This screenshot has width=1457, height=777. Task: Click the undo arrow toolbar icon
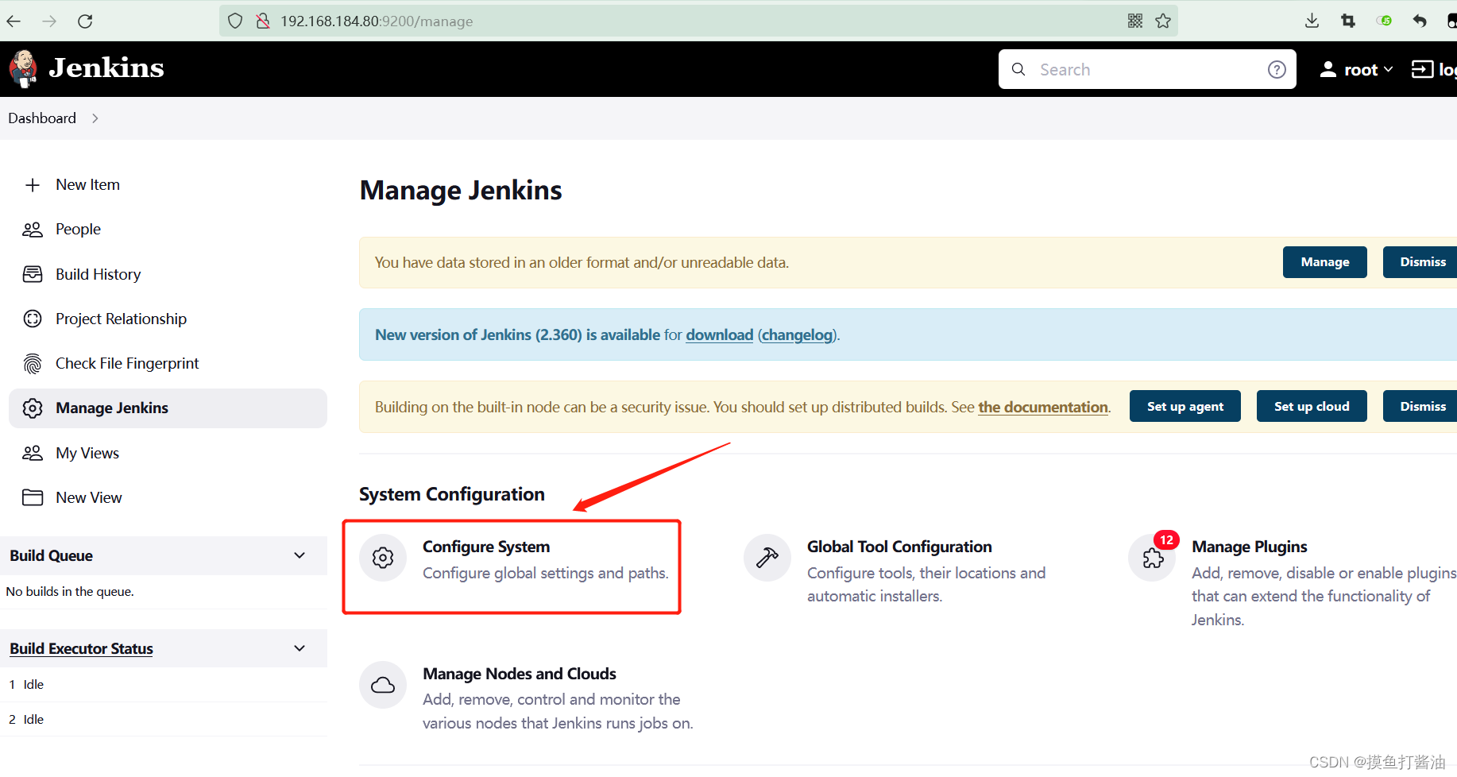coord(1420,21)
